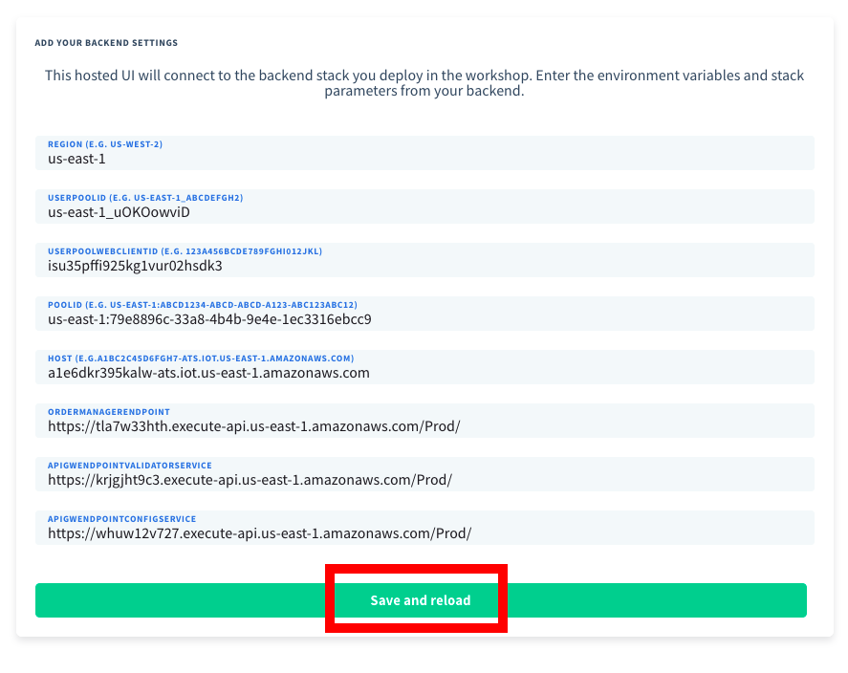Click the Save and reload button

pos(421,600)
